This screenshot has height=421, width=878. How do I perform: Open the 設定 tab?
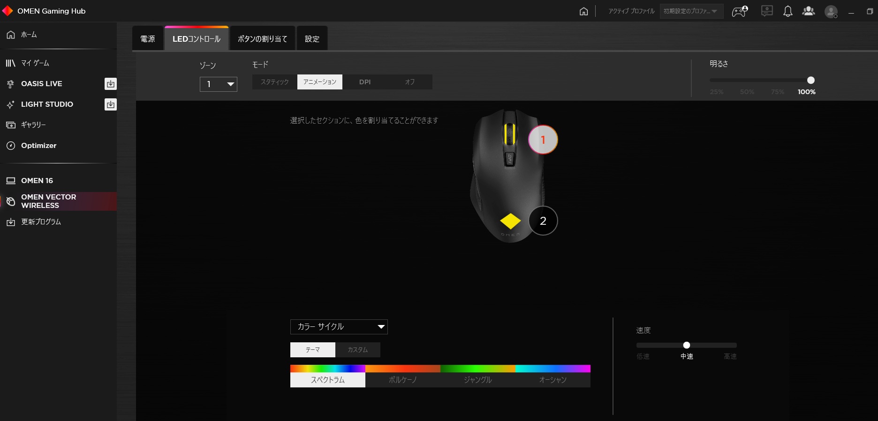[312, 39]
